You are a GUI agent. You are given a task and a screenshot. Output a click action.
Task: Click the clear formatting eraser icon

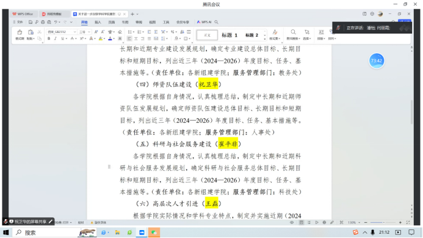point(120,32)
